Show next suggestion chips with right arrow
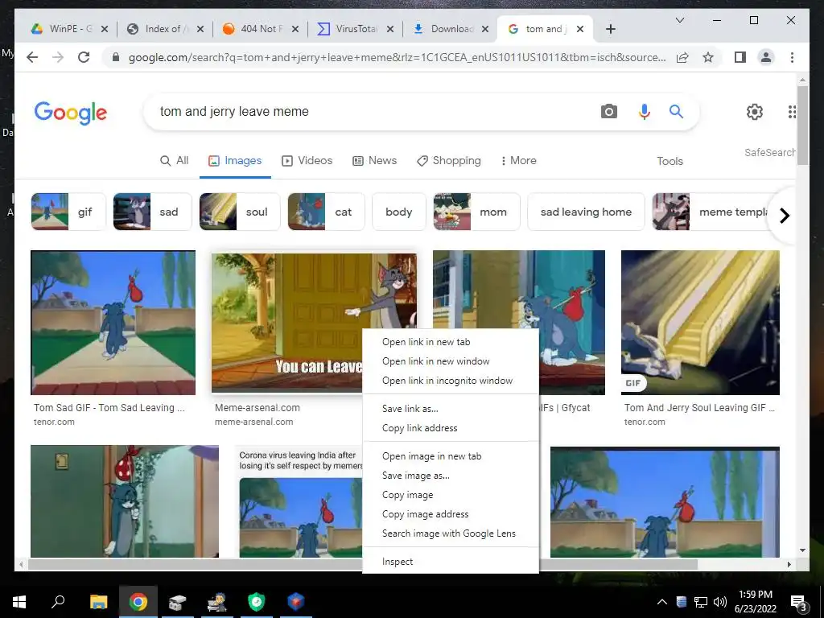The height and width of the screenshot is (618, 824). pos(784,216)
